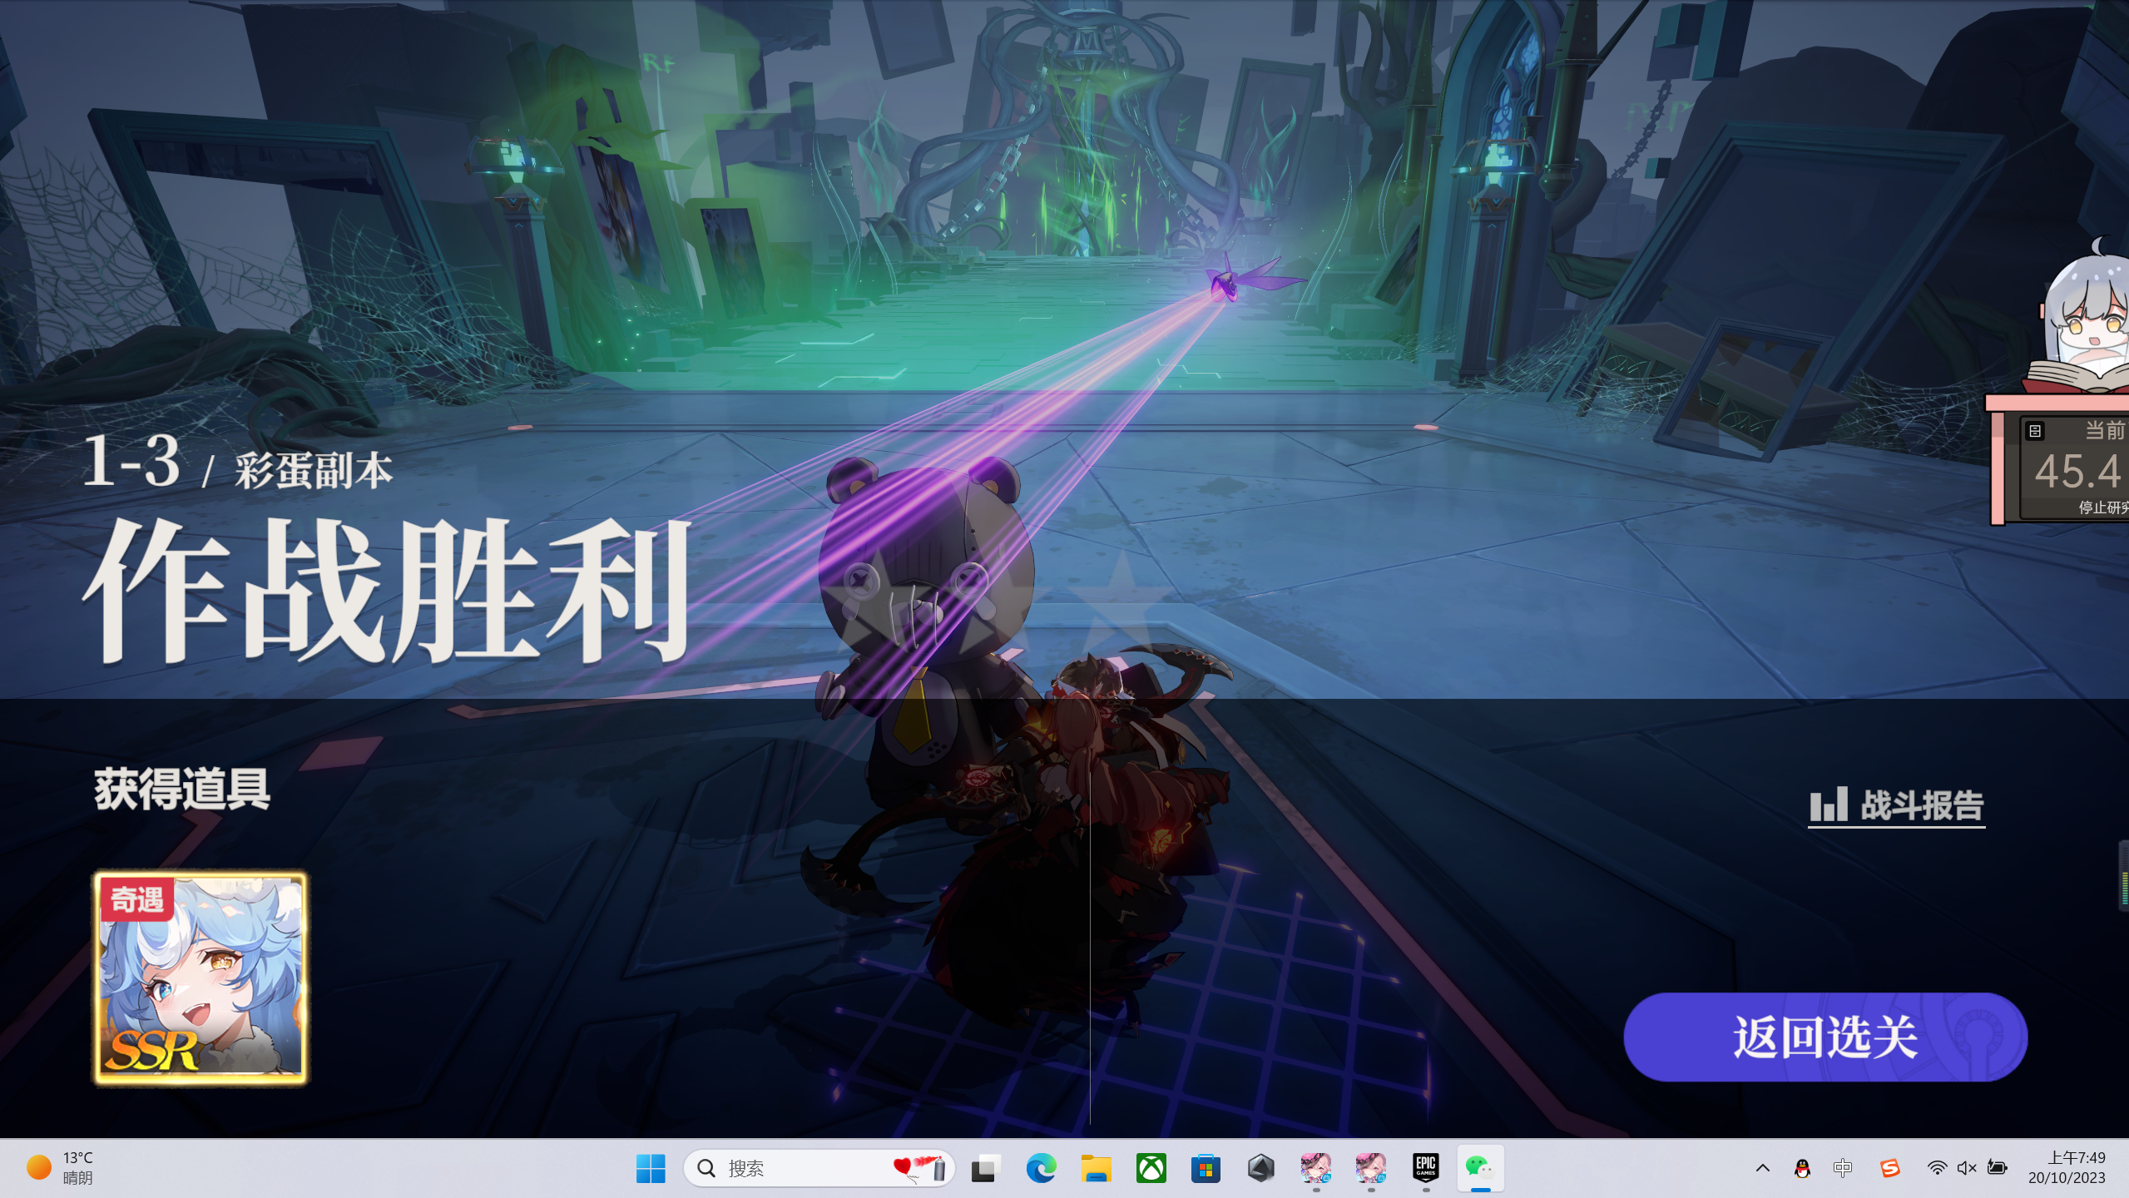Click the 获得道具 heading

(182, 789)
